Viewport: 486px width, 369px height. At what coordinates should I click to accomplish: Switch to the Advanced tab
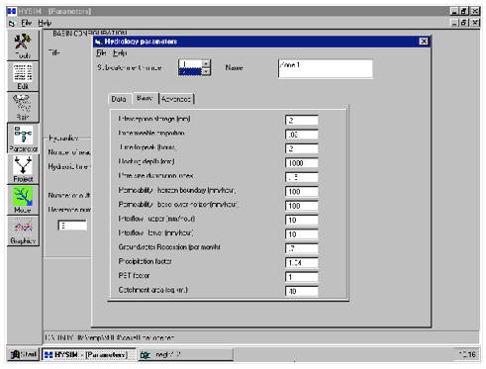(x=176, y=99)
